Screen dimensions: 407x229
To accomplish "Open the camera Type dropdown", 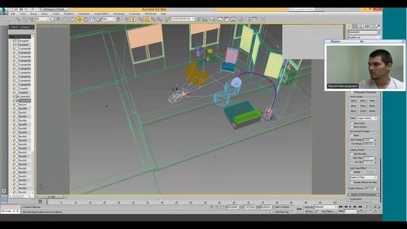I will pos(366,118).
